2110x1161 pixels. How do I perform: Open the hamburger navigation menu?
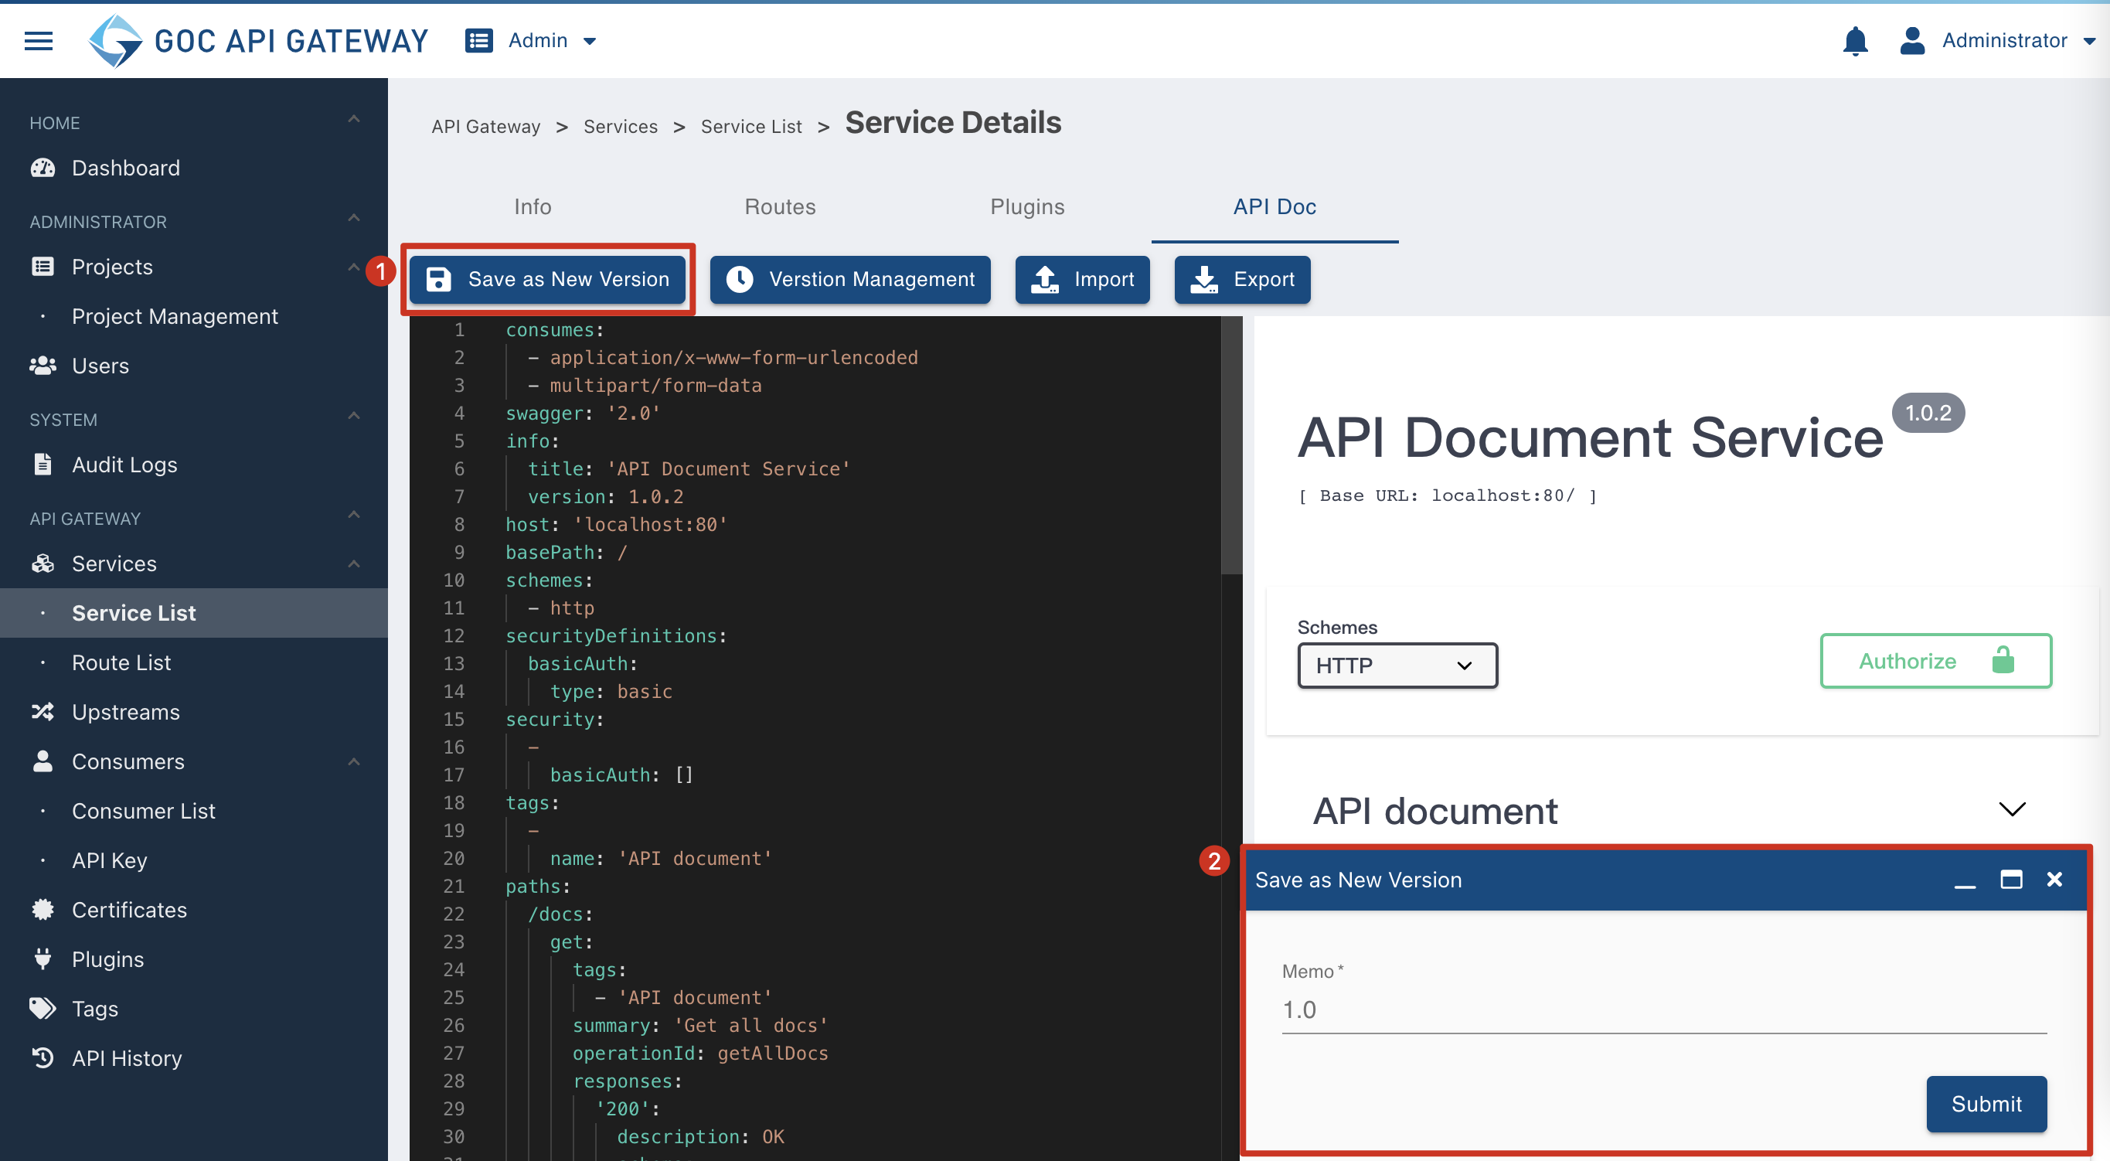point(39,40)
